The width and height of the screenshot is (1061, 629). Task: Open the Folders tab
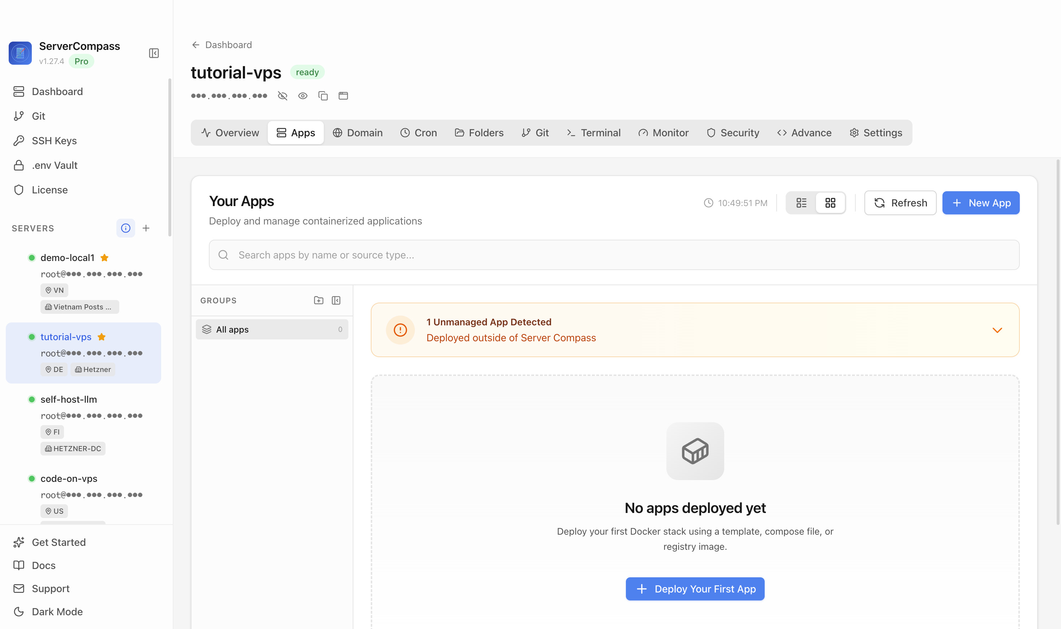(479, 133)
